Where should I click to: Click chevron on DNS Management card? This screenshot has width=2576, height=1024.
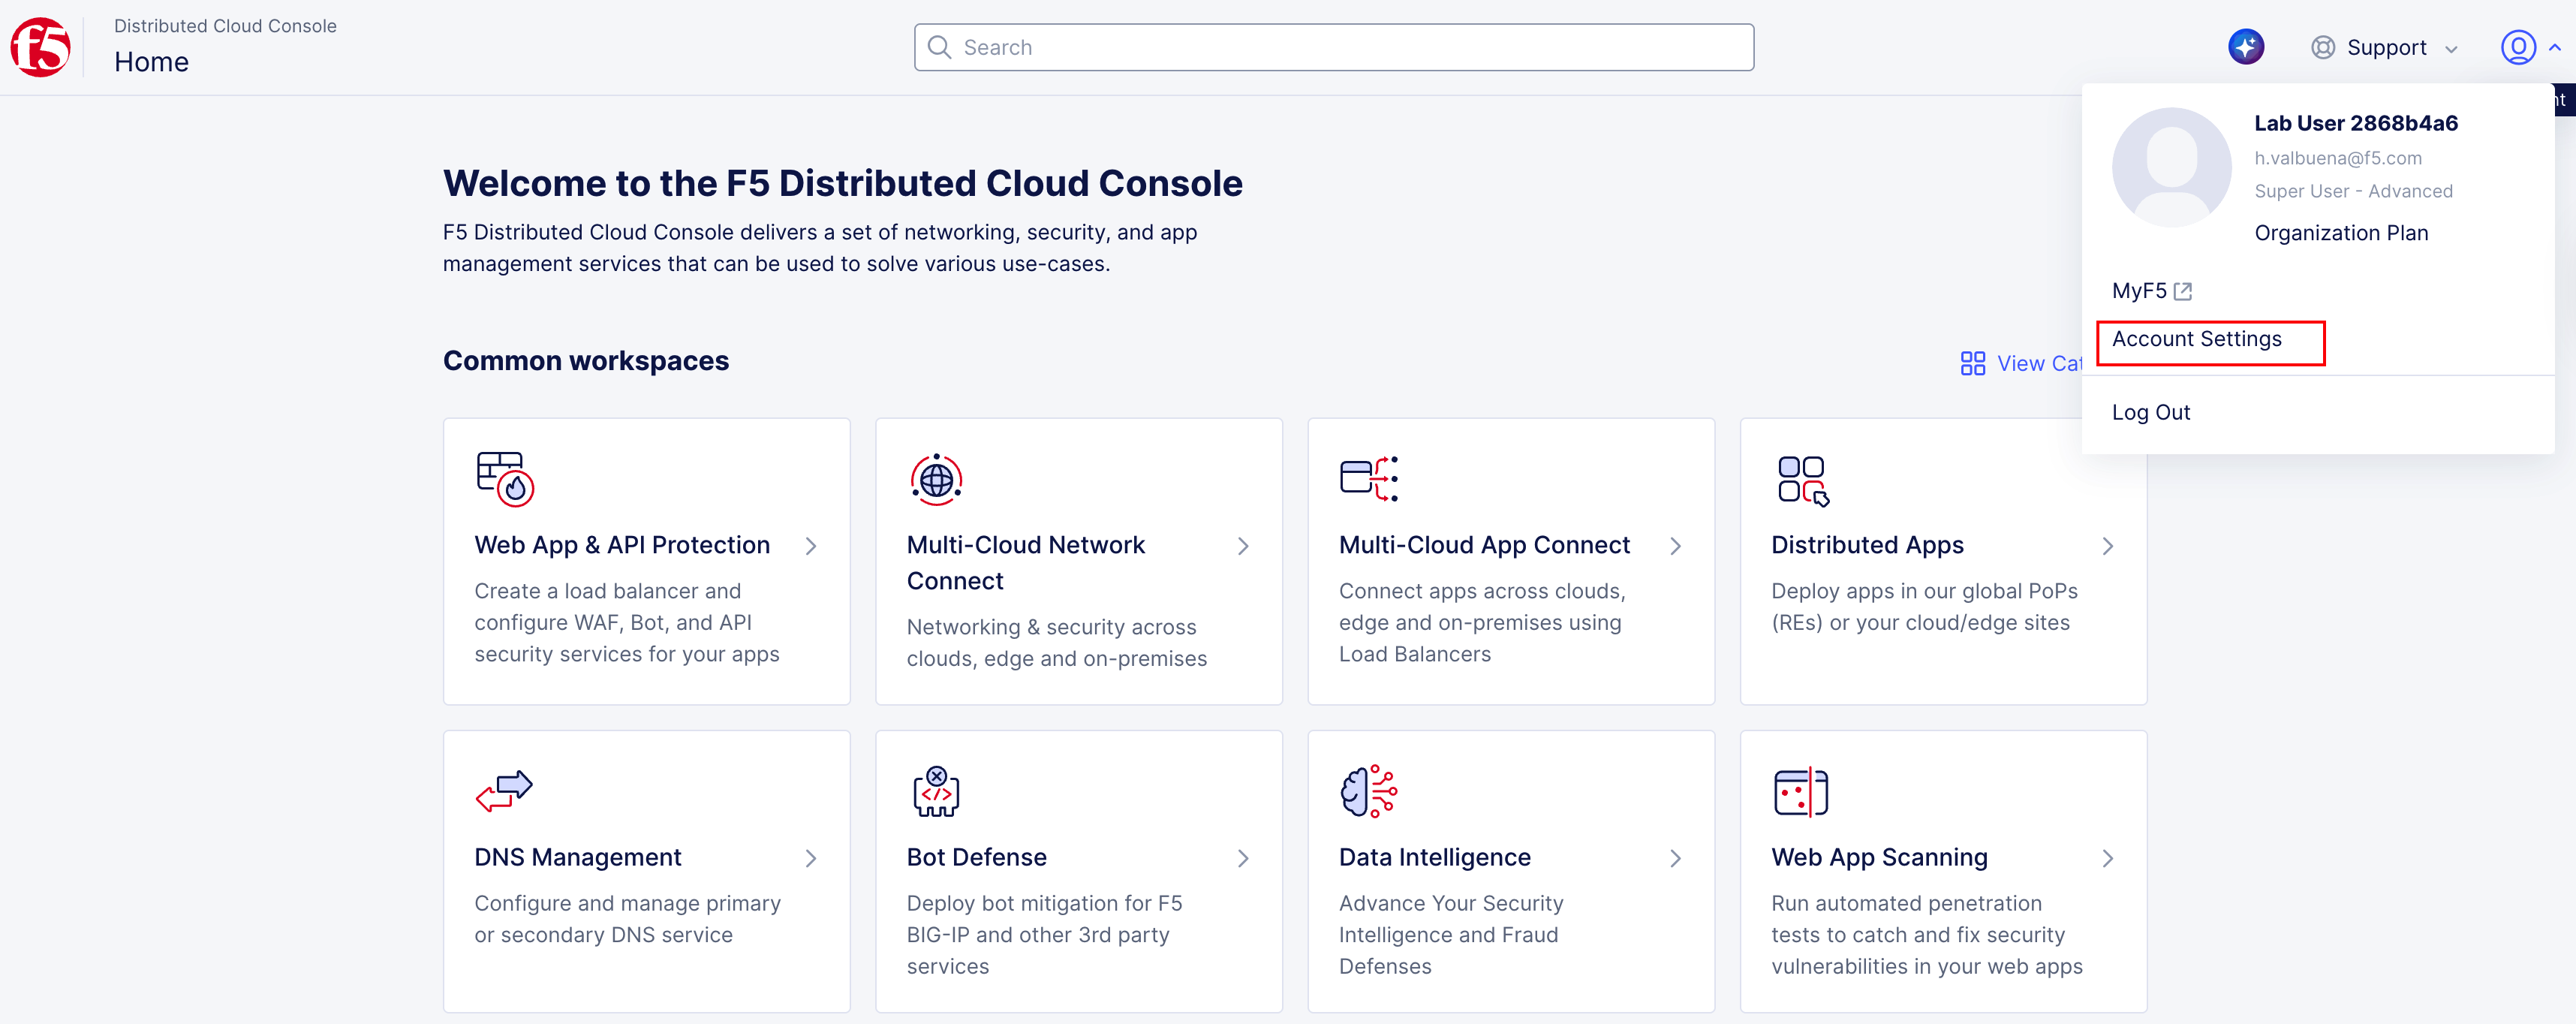811,858
